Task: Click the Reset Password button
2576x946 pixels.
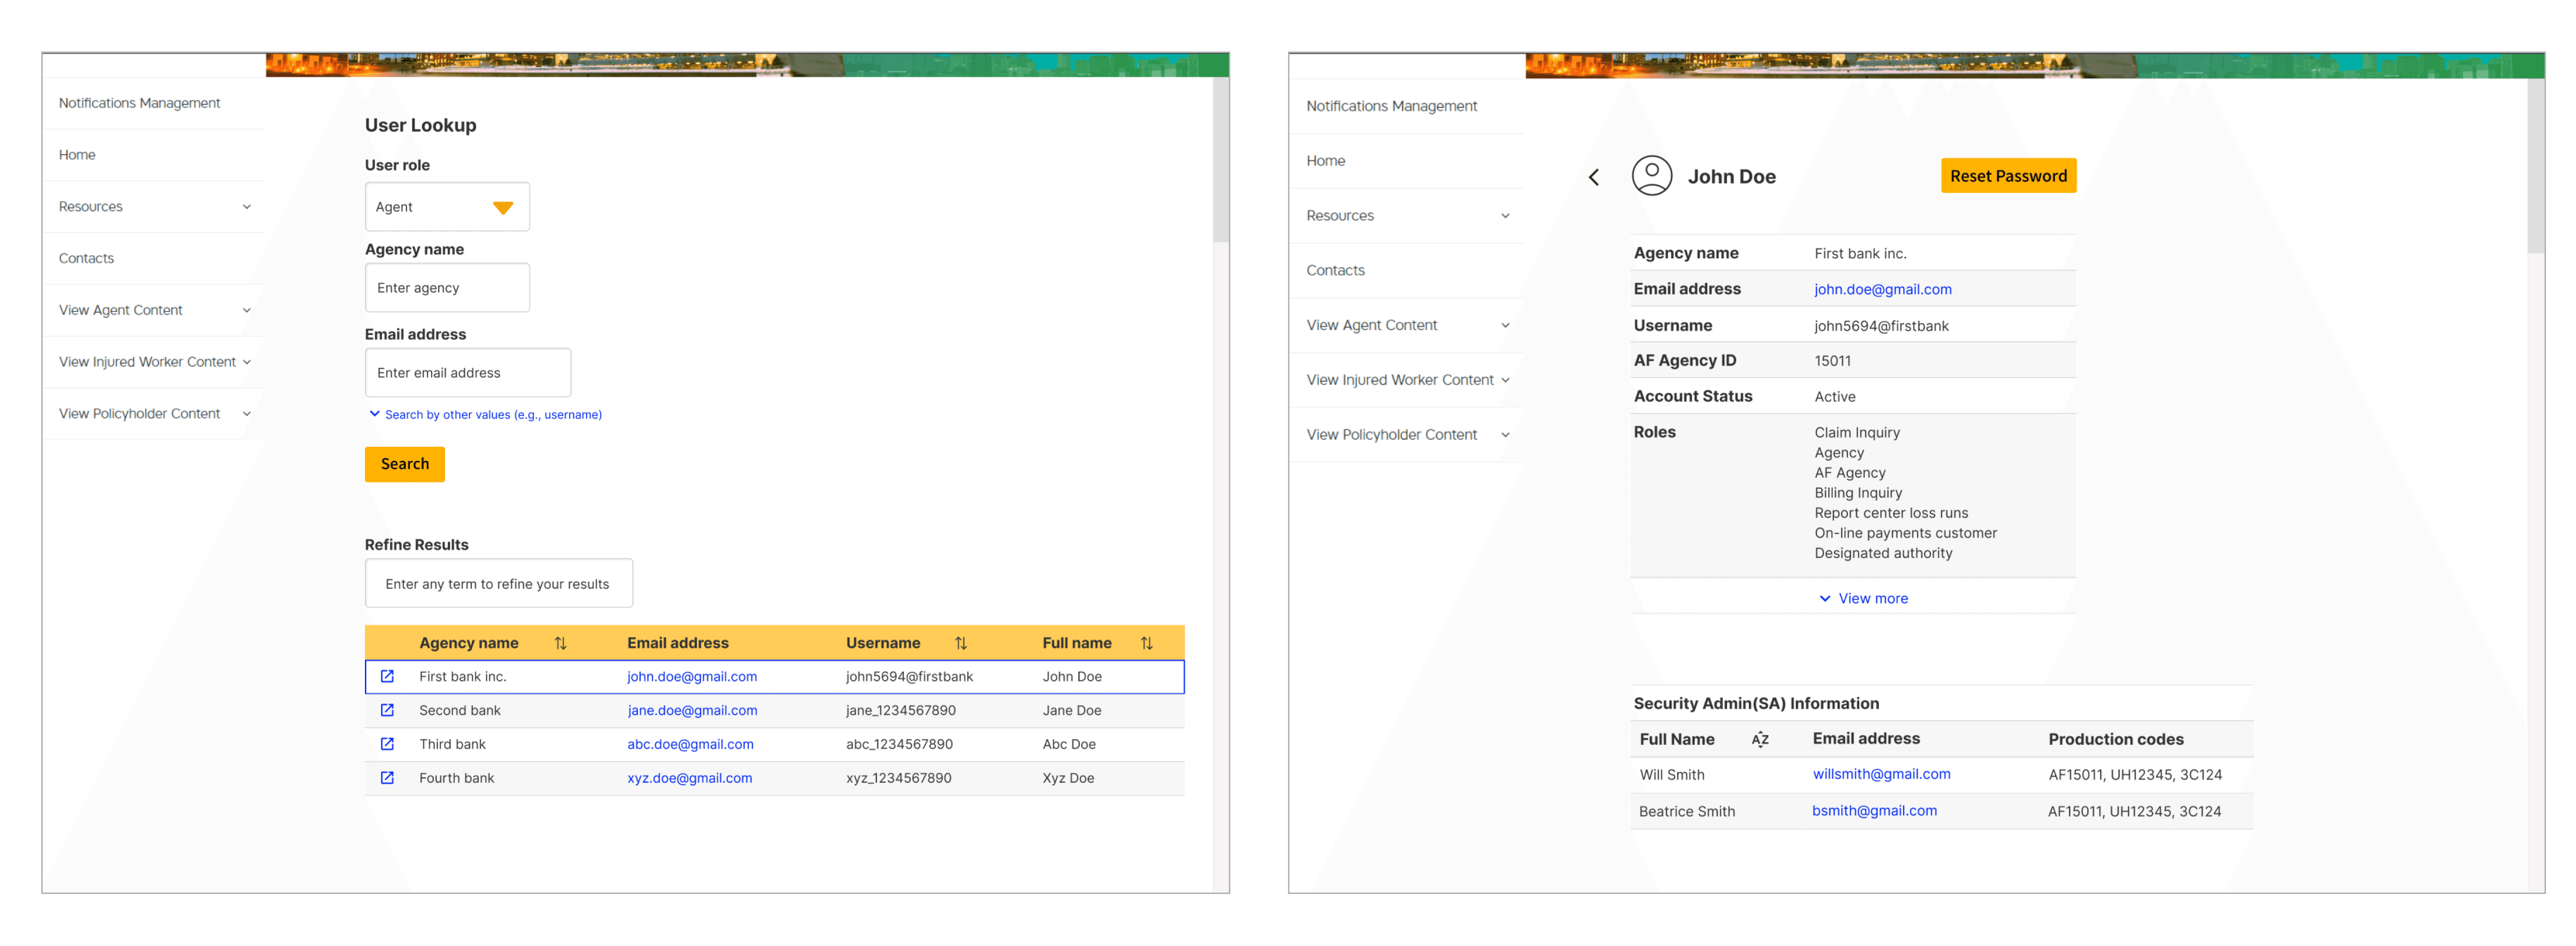Action: click(2008, 176)
